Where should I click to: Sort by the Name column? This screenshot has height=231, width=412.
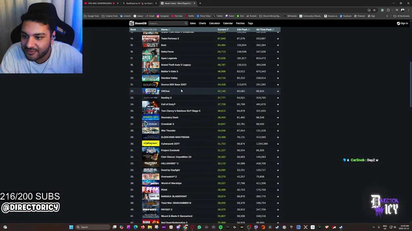(165, 30)
